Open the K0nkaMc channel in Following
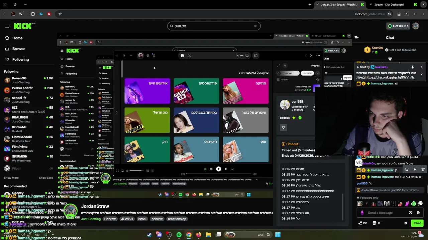428x240 pixels. click(28, 129)
